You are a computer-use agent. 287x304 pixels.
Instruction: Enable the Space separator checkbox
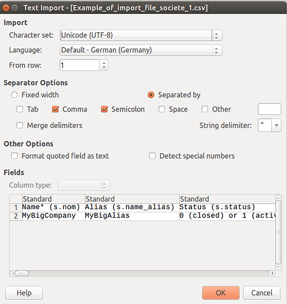click(162, 109)
